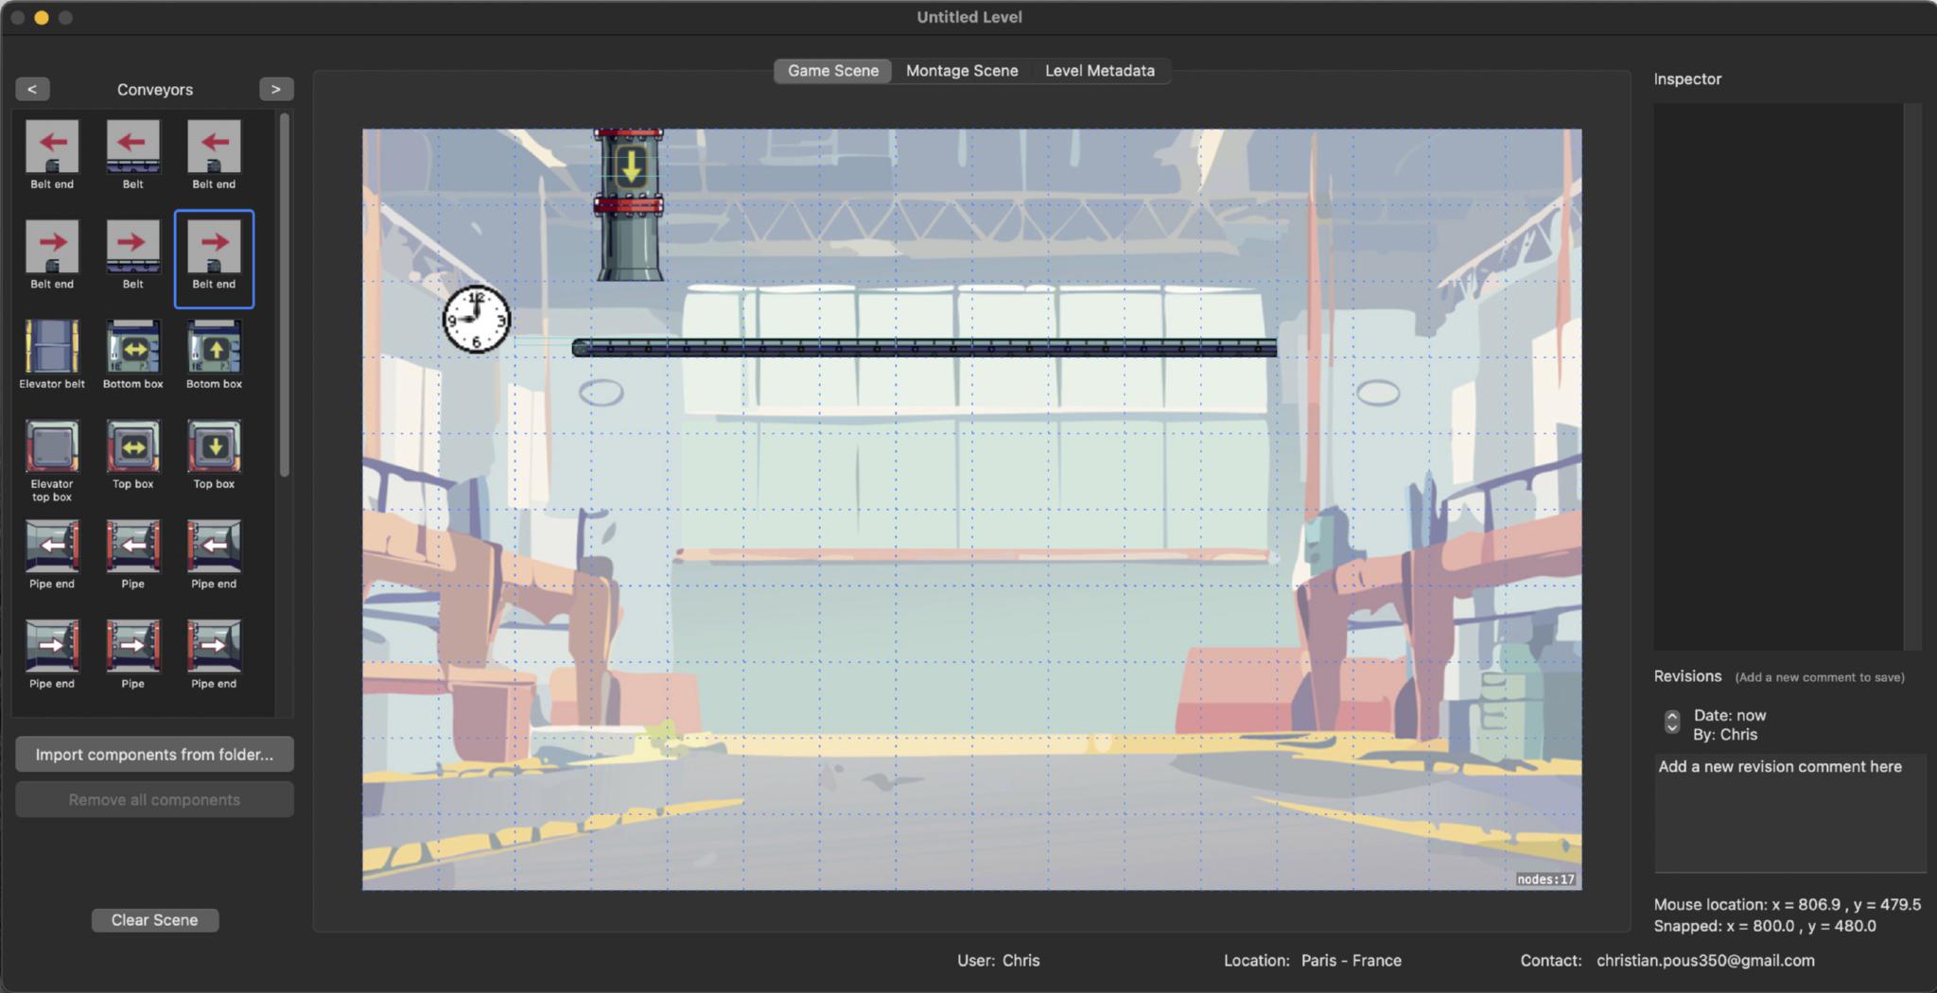Open the Level Metadata tab
1937x993 pixels.
pyautogui.click(x=1099, y=71)
